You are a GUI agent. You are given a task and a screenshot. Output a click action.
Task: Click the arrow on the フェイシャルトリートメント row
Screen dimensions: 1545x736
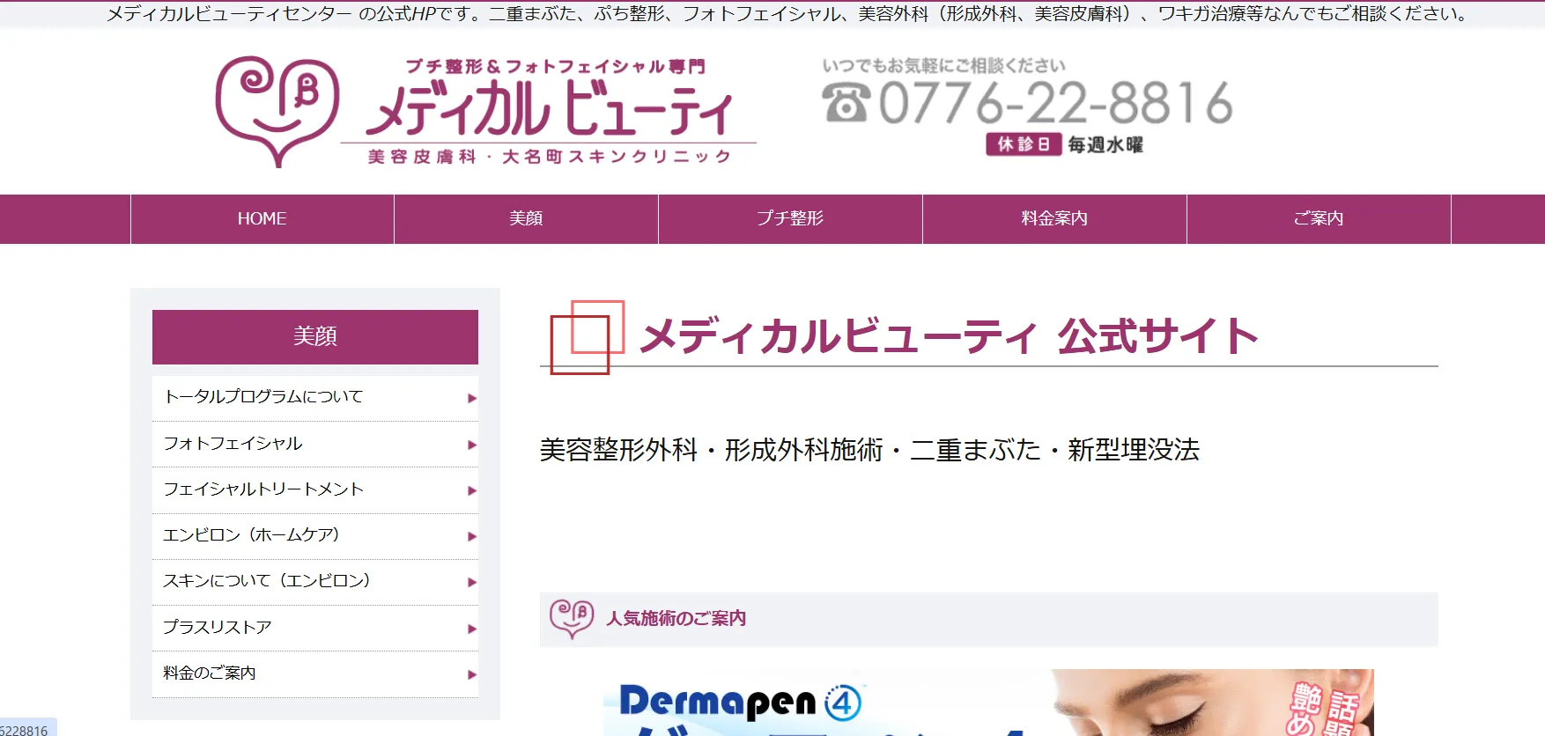471,490
